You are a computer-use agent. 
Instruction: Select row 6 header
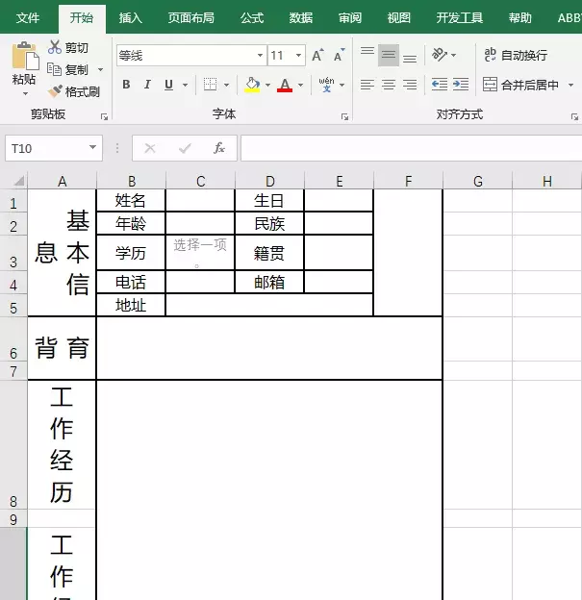(13, 339)
